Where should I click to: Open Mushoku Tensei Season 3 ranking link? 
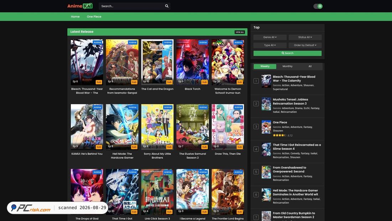[x=290, y=101]
